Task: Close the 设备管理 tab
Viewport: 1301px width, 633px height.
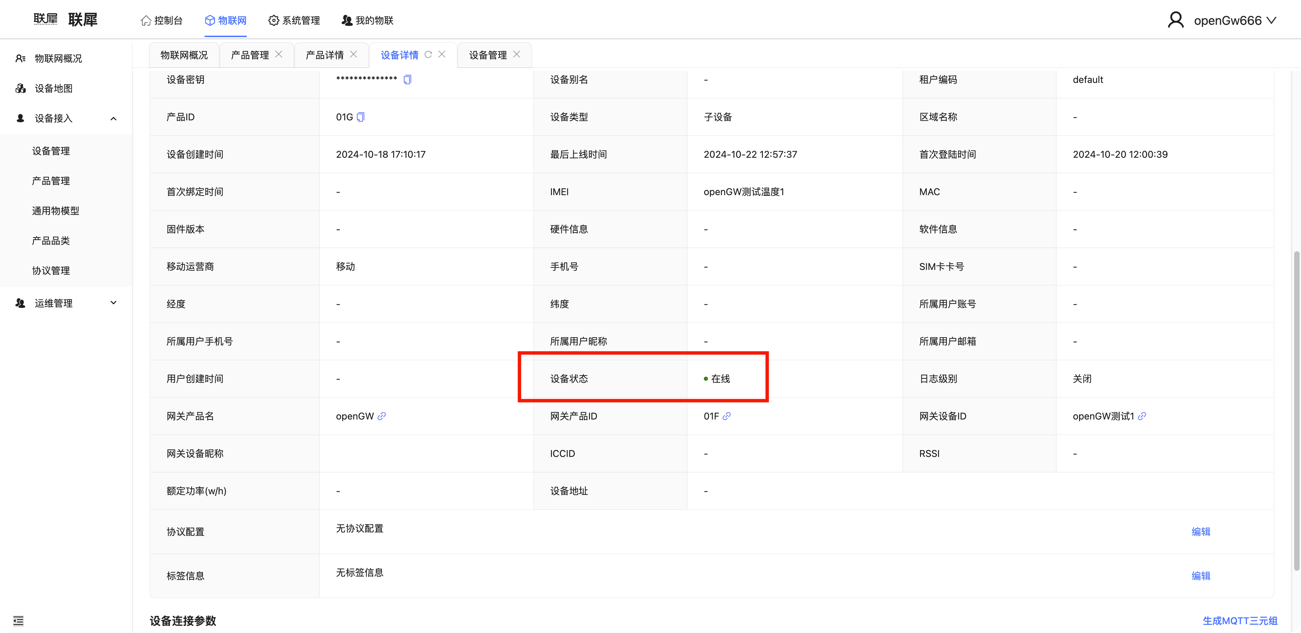Action: (517, 54)
